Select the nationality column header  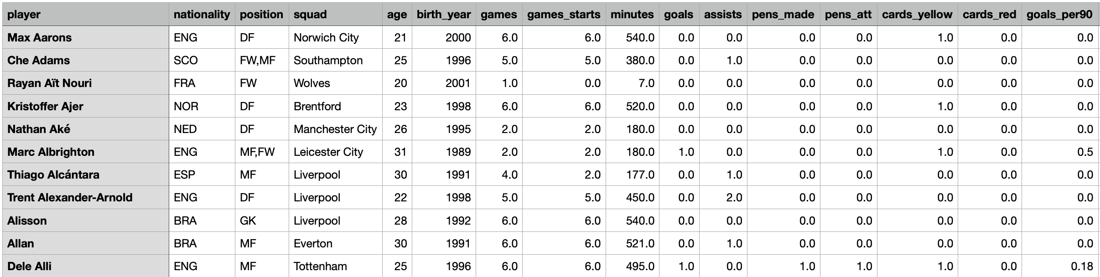pyautogui.click(x=202, y=15)
